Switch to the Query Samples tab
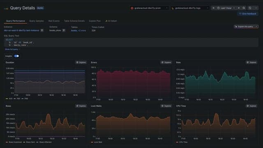Viewport: 263px width, 148px height. pos(37,21)
